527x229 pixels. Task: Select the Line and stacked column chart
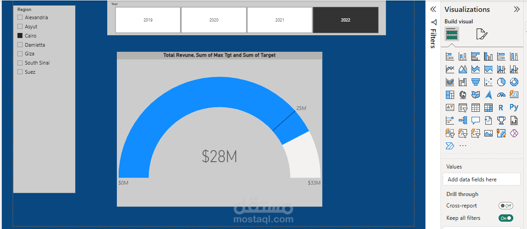click(x=501, y=69)
